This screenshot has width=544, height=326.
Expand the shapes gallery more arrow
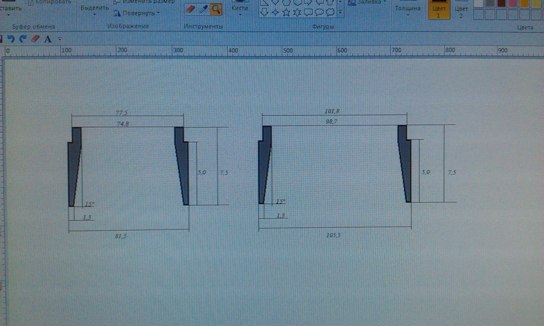(x=341, y=12)
